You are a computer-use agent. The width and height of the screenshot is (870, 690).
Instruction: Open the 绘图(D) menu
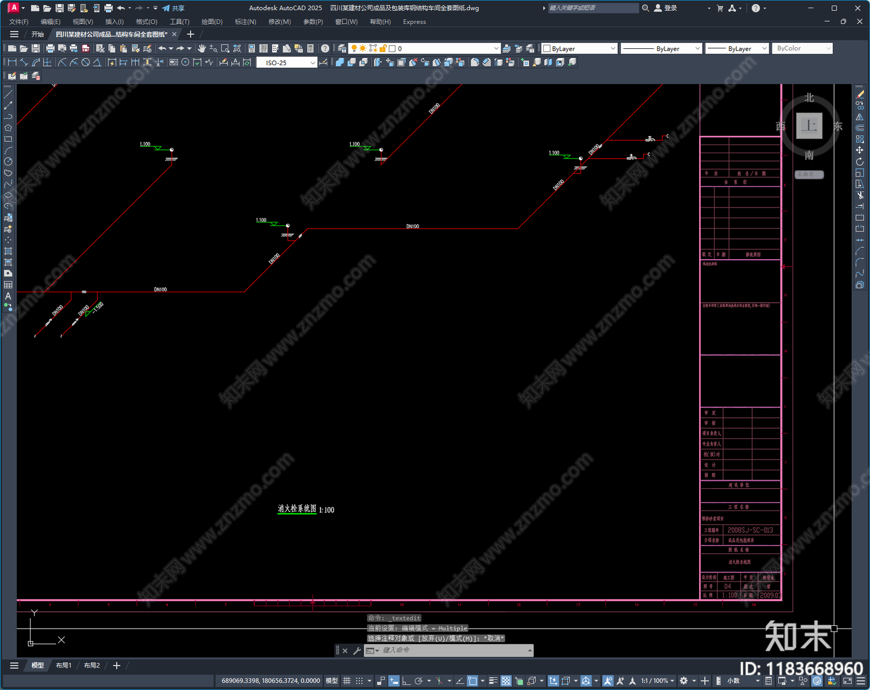pyautogui.click(x=212, y=22)
